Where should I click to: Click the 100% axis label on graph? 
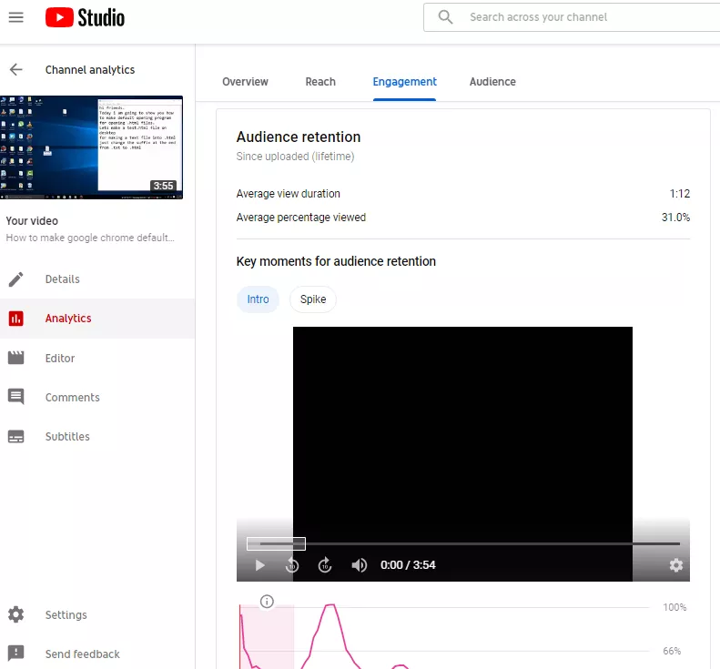pos(674,607)
